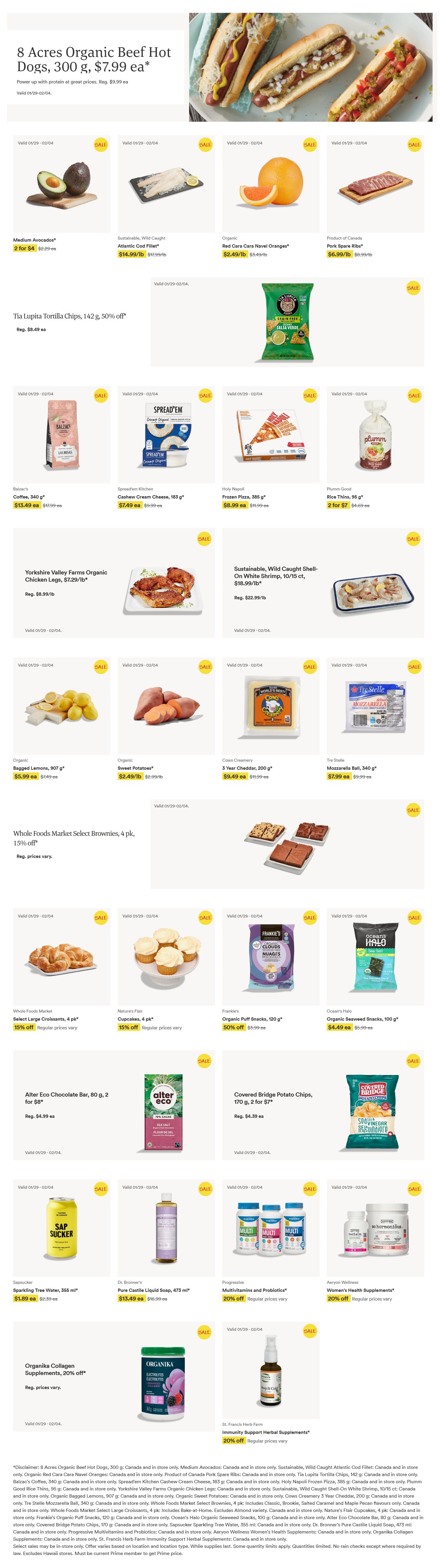This screenshot has width=446, height=1564.
Task: Click the SALE badge on Medium Avocados
Action: click(x=101, y=144)
